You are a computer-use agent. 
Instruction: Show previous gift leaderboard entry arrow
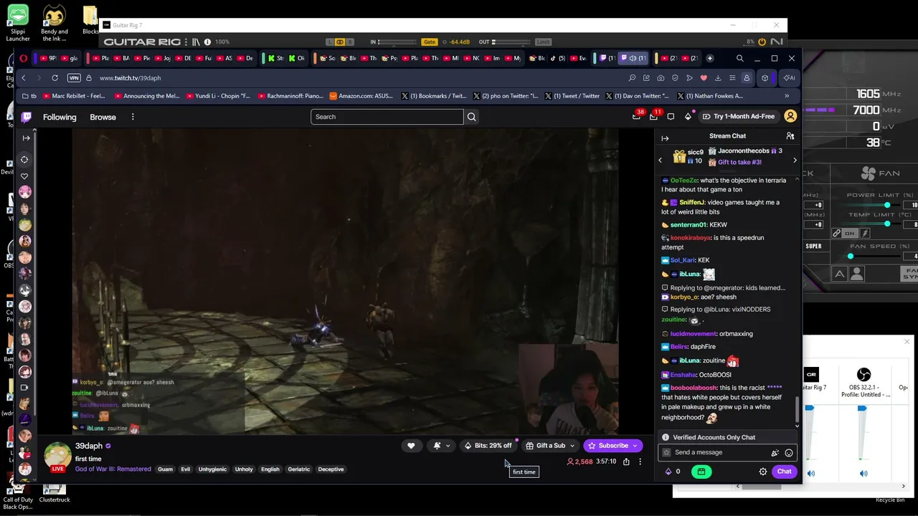coord(661,160)
